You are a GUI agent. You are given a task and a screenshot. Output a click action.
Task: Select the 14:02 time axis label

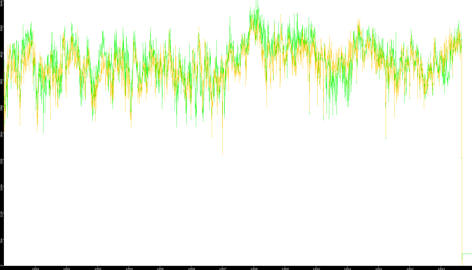point(67,268)
